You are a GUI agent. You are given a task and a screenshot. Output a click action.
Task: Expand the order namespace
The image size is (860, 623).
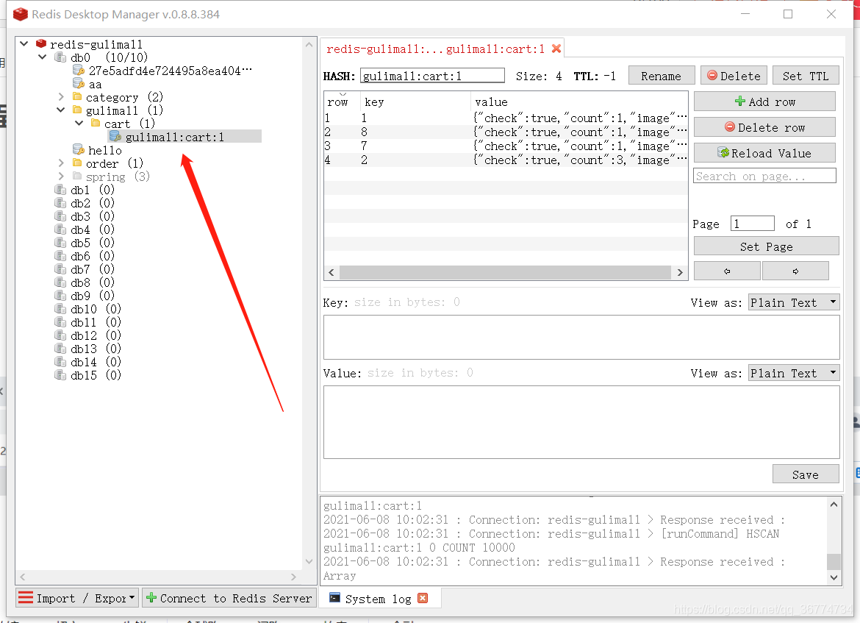tap(61, 163)
